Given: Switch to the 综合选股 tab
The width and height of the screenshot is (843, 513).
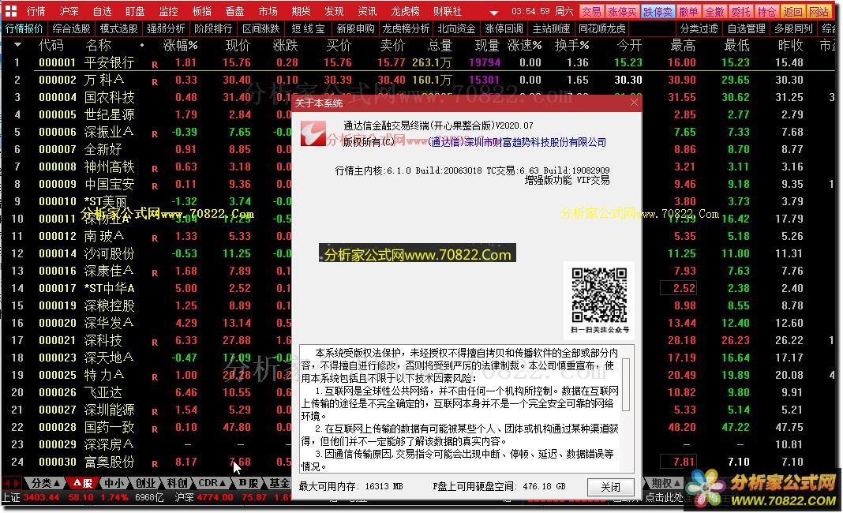Looking at the screenshot, I should point(71,28).
